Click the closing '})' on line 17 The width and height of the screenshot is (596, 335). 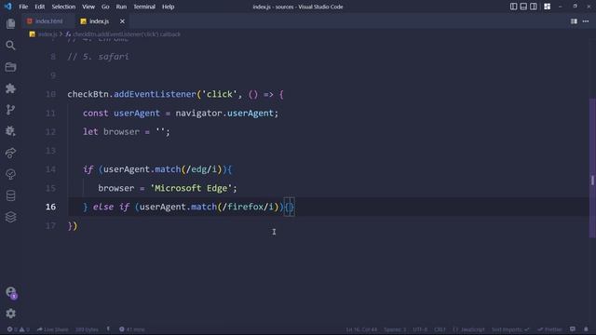point(73,226)
